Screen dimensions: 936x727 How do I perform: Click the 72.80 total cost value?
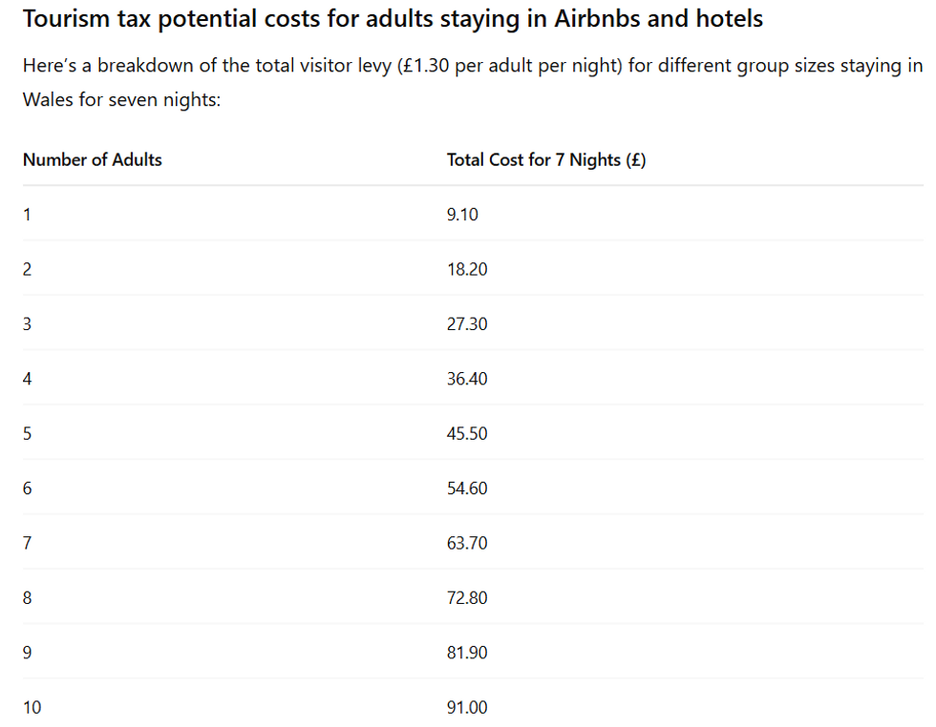[x=466, y=598]
